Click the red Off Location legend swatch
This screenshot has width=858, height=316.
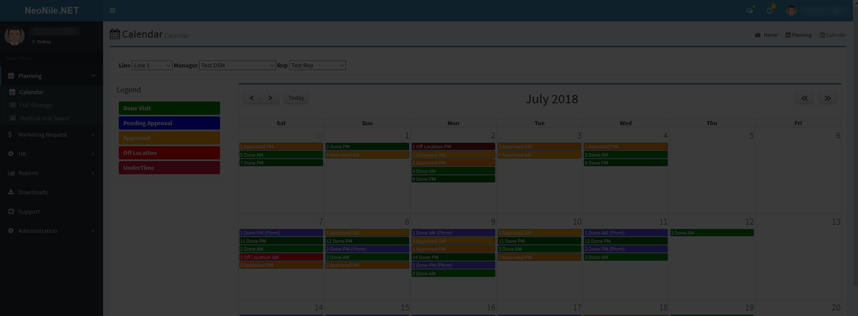(x=169, y=153)
